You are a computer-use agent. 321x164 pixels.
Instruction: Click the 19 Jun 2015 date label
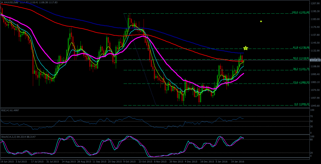(7, 162)
